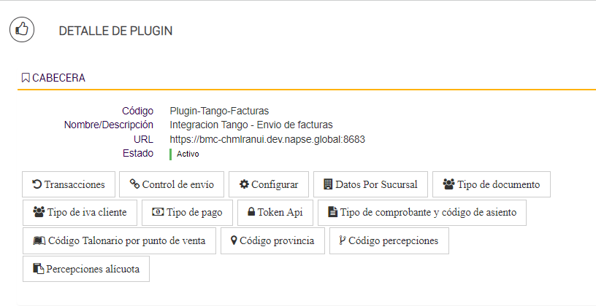Click the plugin URL text

267,139
